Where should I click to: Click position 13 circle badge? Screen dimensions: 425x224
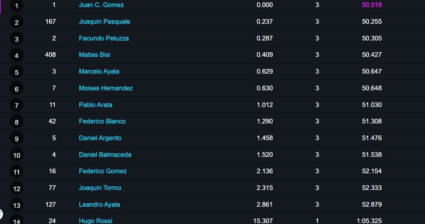point(17,205)
